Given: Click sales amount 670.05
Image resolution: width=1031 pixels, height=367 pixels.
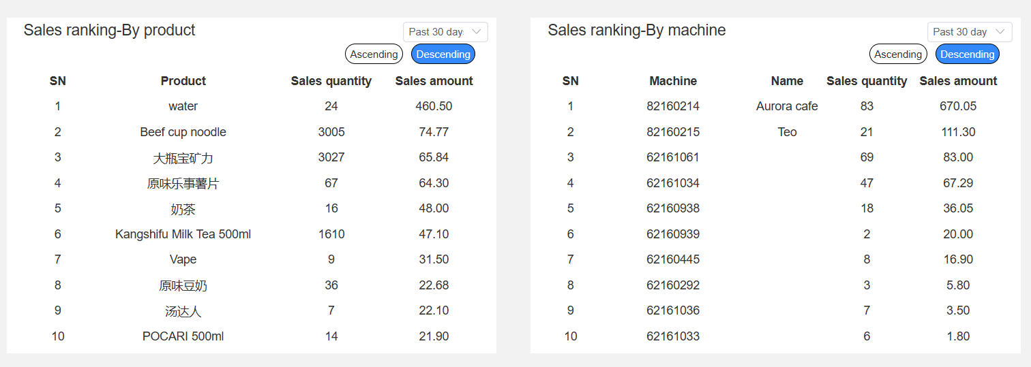Looking at the screenshot, I should (x=958, y=106).
